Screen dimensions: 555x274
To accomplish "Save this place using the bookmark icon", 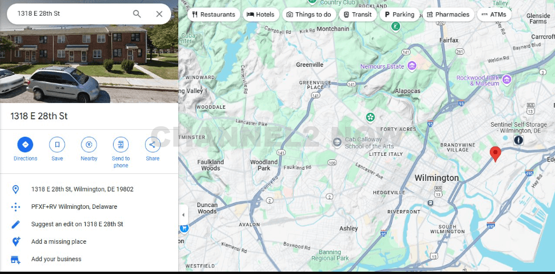I will pos(57,144).
